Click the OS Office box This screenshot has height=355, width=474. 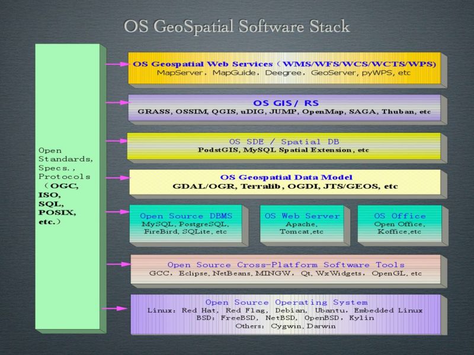pyautogui.click(x=400, y=224)
